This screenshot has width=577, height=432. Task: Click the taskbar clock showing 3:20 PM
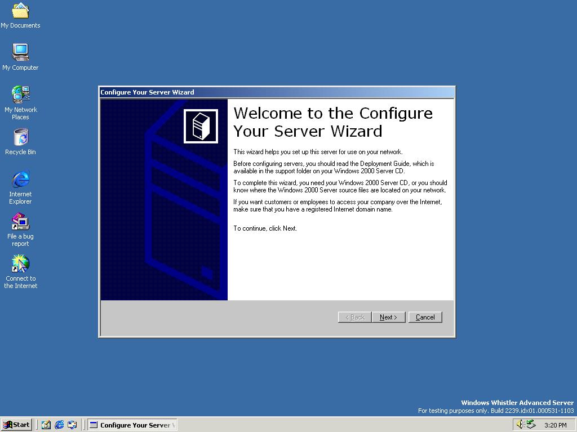(555, 425)
